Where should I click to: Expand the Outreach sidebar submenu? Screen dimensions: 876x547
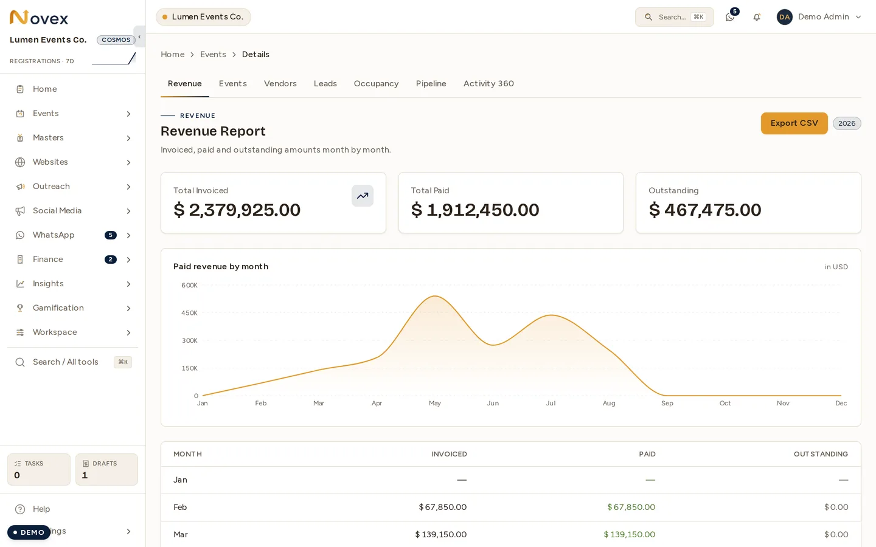(128, 187)
